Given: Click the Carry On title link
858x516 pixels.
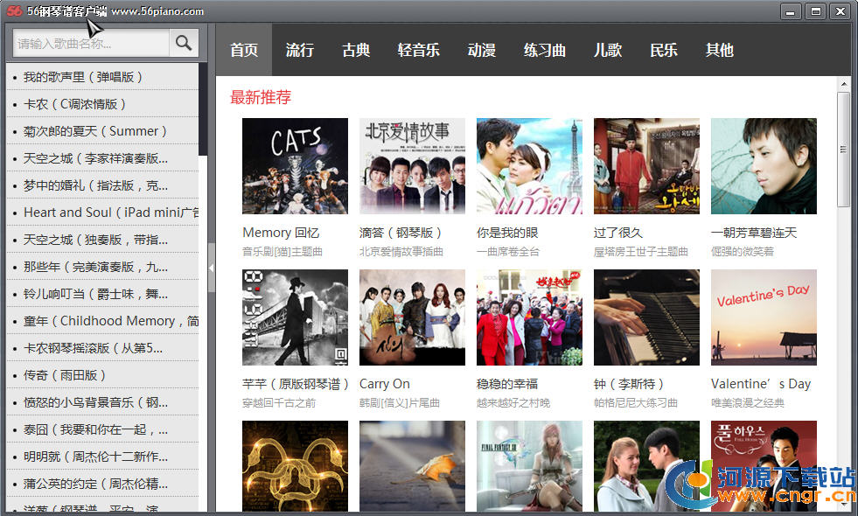Looking at the screenshot, I should pyautogui.click(x=384, y=384).
